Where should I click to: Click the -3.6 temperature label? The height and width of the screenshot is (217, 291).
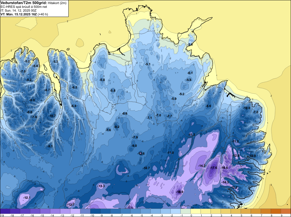190,44
